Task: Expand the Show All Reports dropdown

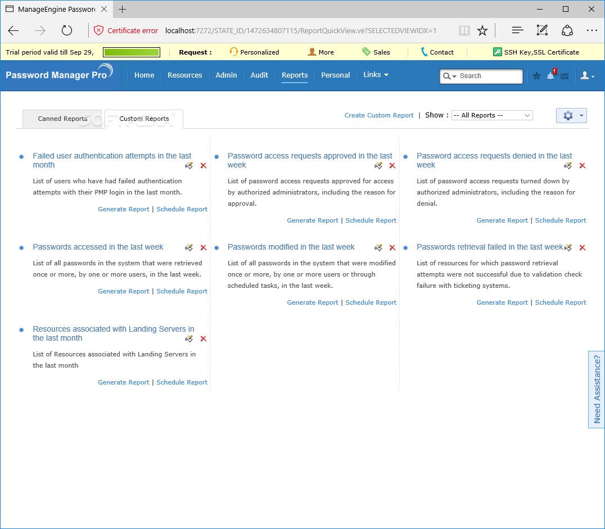Action: tap(492, 115)
